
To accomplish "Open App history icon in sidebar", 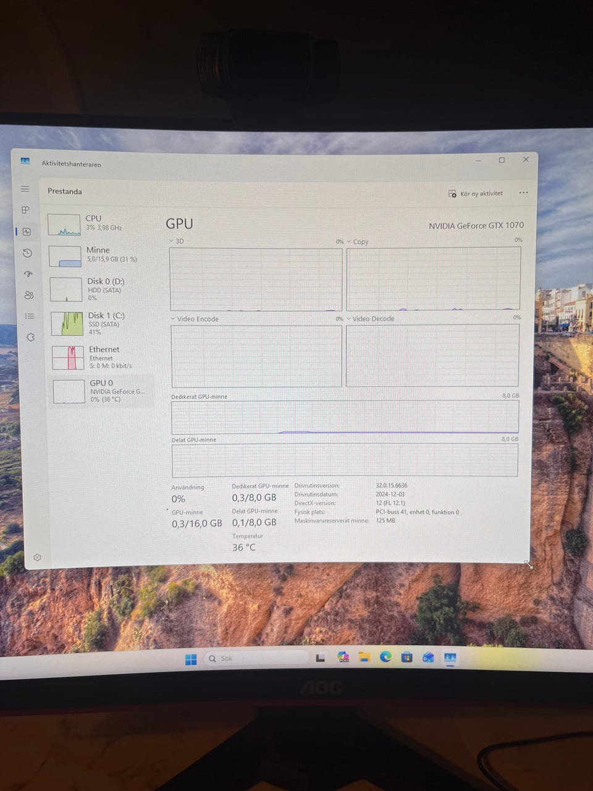I will [27, 253].
